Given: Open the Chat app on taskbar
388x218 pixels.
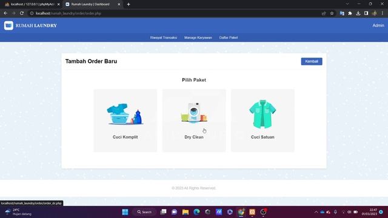Looking at the screenshot, I should (175, 212).
